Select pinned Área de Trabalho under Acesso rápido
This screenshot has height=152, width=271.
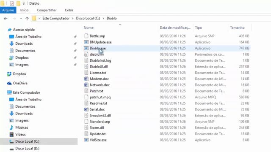pos(28,37)
